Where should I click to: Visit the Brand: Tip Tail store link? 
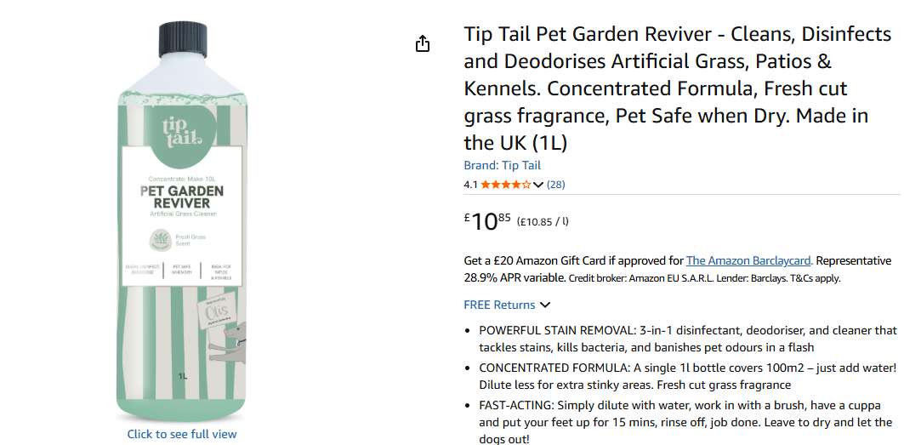(502, 166)
